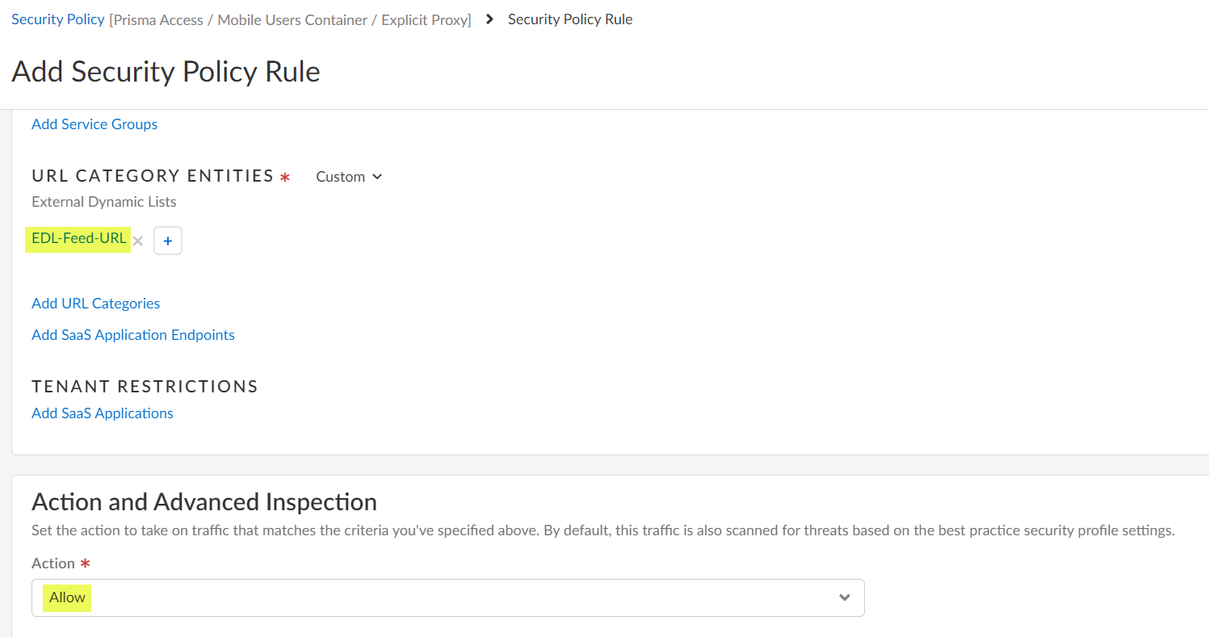Click Add SaaS Applications under Tenant Restrictions
This screenshot has width=1209, height=637.
click(x=102, y=413)
